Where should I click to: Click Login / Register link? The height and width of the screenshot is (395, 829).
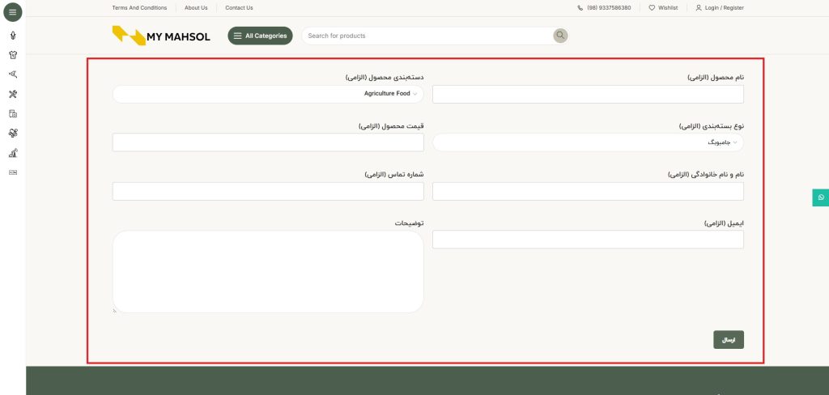(x=719, y=7)
